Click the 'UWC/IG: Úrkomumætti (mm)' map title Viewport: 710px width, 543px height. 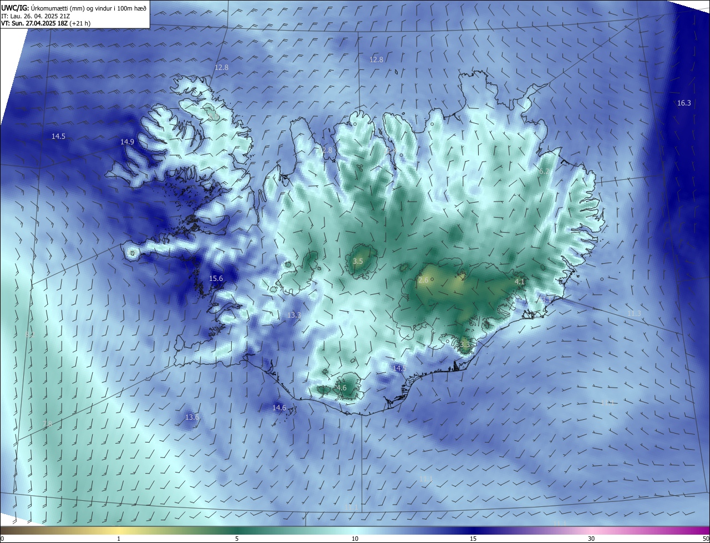74,7
